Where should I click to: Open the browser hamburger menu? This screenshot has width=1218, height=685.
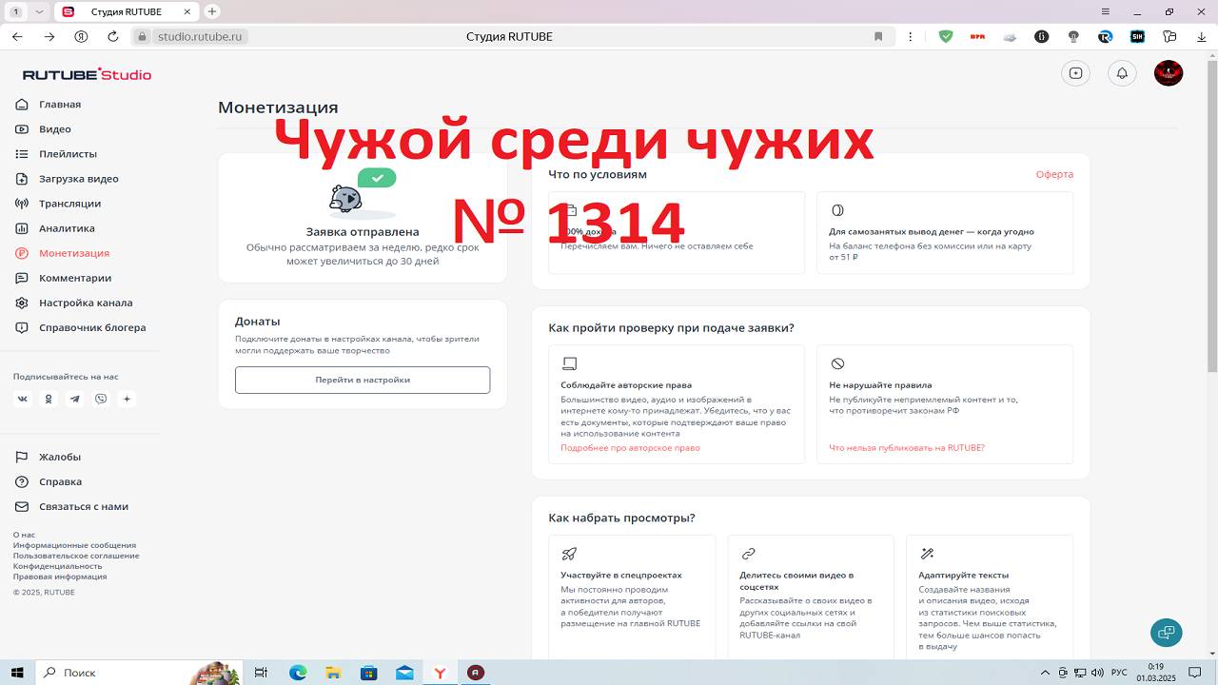click(x=1106, y=11)
